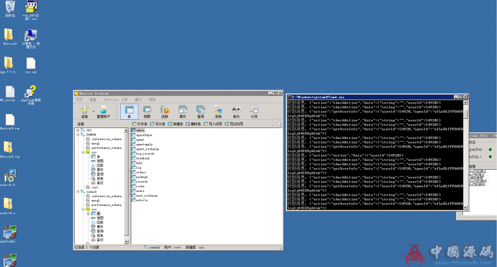Select the Recycle Bin desktop icon
This screenshot has width=497, height=267.
point(10,9)
